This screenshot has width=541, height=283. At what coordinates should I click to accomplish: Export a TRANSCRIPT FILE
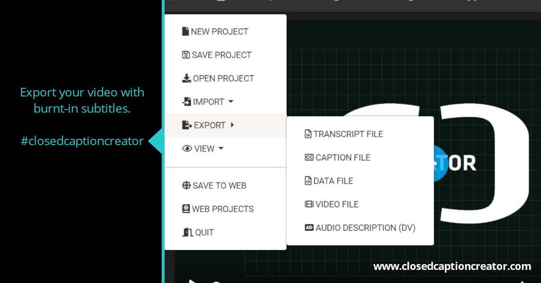(360, 134)
